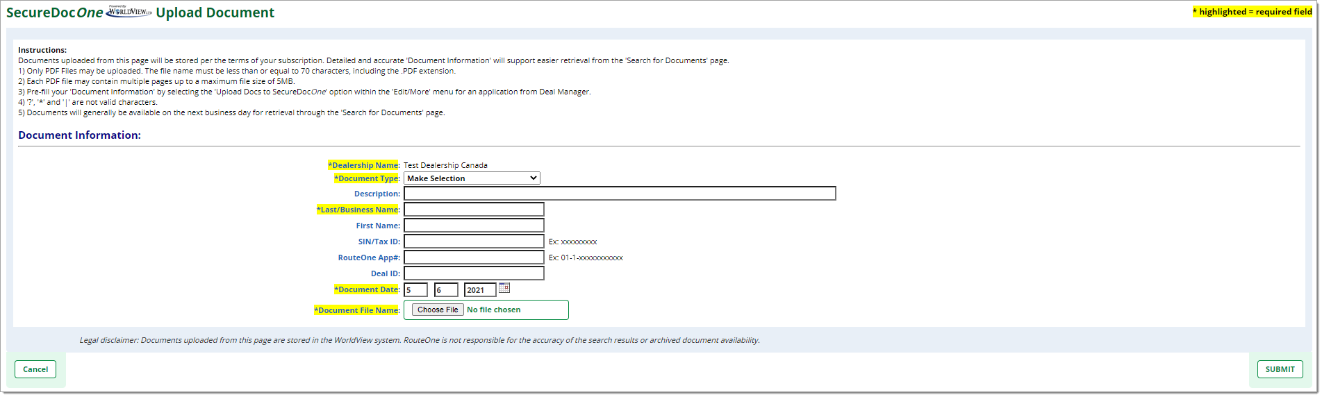Click the '*Document Type:' label
This screenshot has width=1322, height=397.
[367, 178]
